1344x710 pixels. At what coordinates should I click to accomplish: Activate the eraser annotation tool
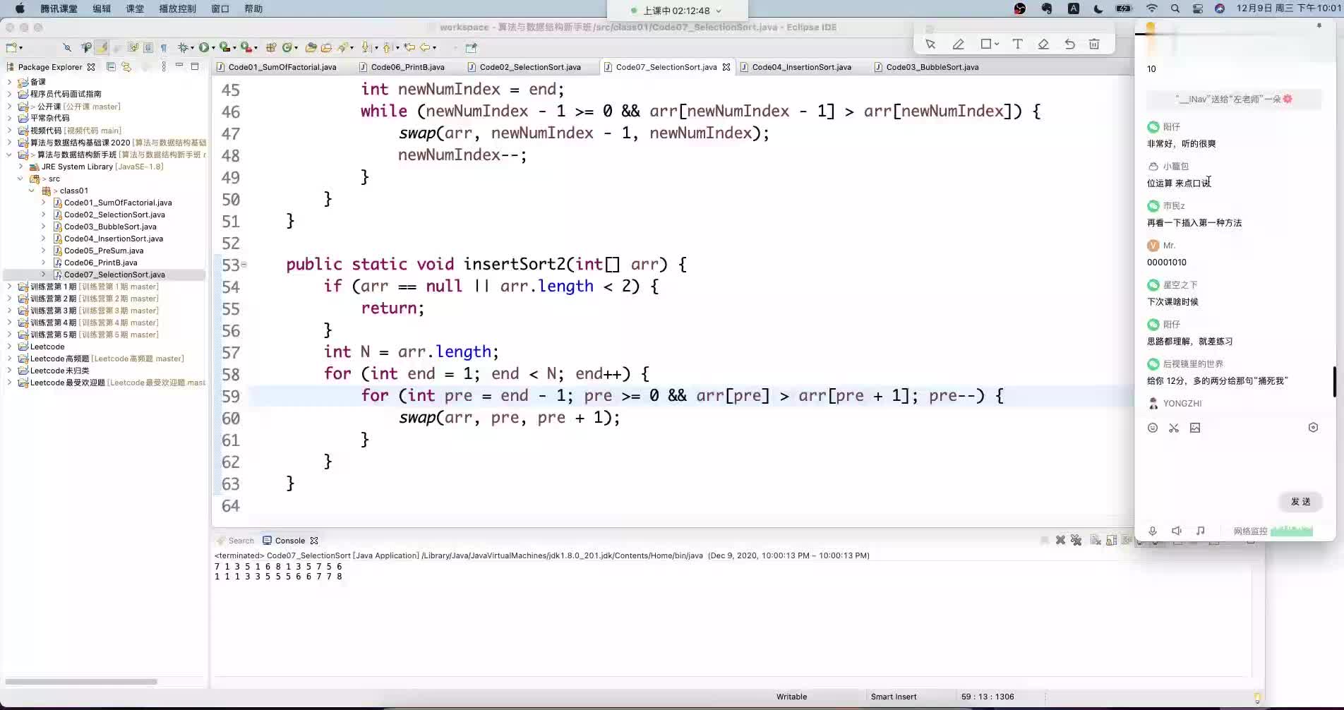1043,44
